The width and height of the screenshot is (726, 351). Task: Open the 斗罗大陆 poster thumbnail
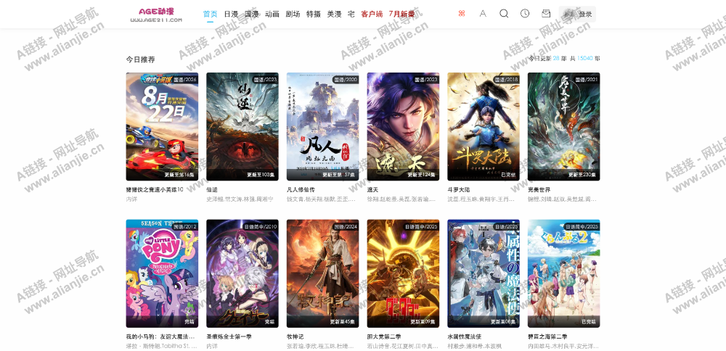[484, 126]
